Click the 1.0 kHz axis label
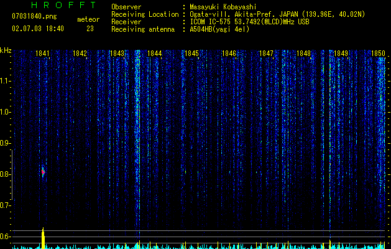The width and height of the screenshot is (391, 249). click(x=5, y=112)
